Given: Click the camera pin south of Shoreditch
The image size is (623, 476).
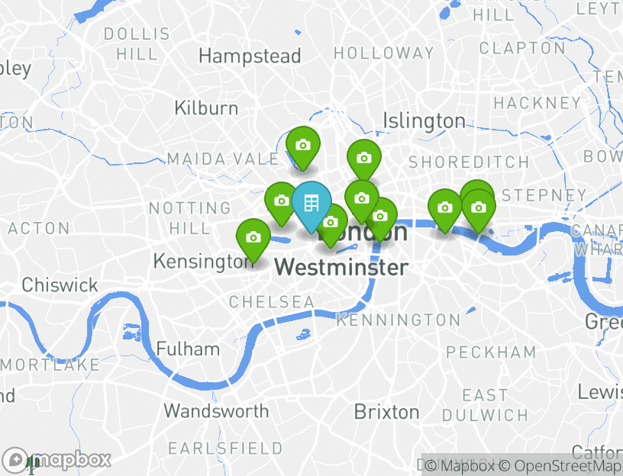Looking at the screenshot, I should 444,208.
